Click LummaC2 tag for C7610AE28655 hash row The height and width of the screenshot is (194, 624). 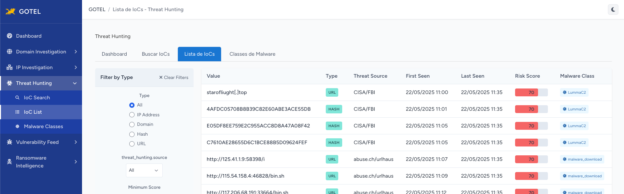pos(574,143)
